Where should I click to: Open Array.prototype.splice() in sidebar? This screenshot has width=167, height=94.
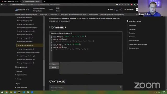tap(26, 49)
